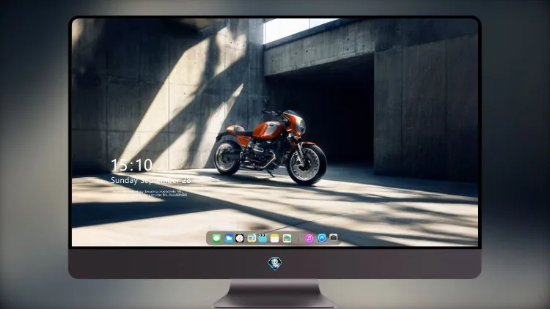Viewport: 550px width, 309px height.
Task: Open the Weather app in dock
Action: coord(229,238)
